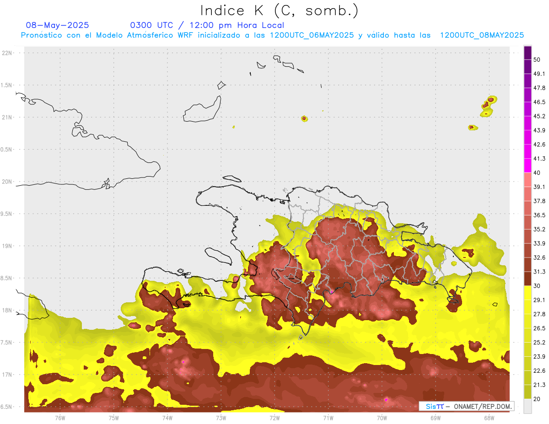Click the "23.9" value on the color scale
The image size is (549, 424).
click(x=539, y=357)
